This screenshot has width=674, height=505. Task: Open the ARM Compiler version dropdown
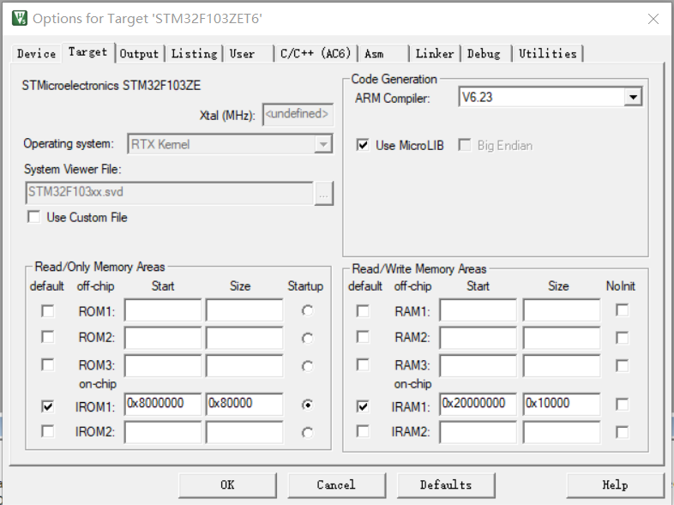point(633,97)
